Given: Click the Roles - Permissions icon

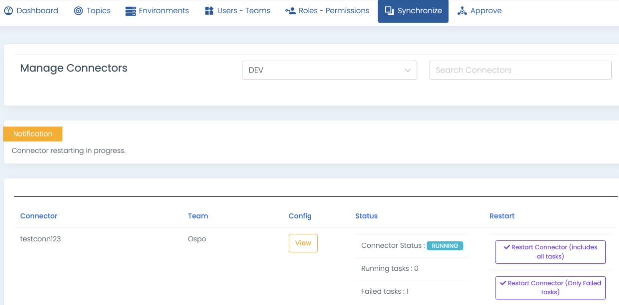Looking at the screenshot, I should pyautogui.click(x=290, y=11).
